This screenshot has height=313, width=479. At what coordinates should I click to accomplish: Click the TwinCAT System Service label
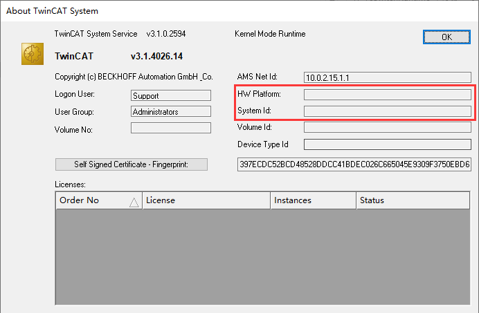tap(96, 34)
